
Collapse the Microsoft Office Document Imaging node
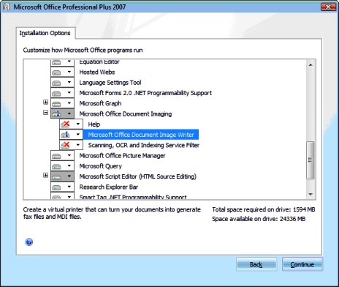click(45, 113)
